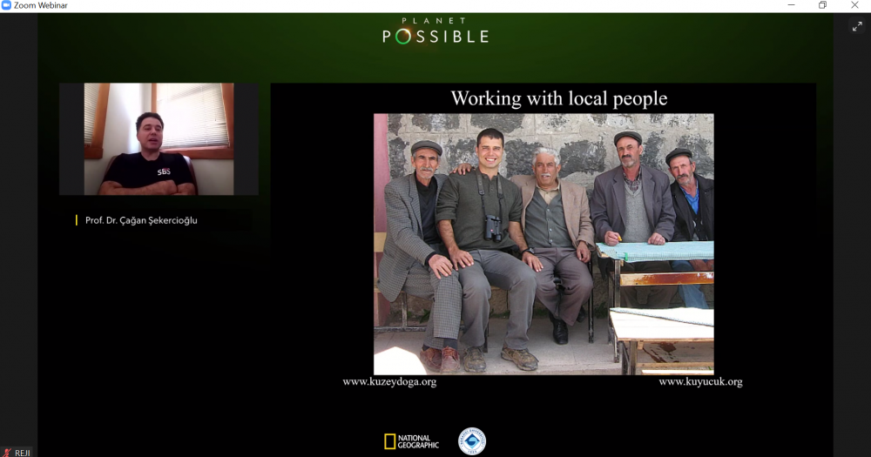Click the Zoom Webinar title text
Screen dimensions: 871x457
(40, 5)
